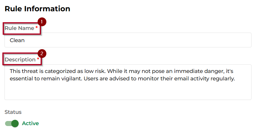Place cursor on the word "Clean"
Image resolution: width=253 pixels, height=129 pixels.
point(17,40)
